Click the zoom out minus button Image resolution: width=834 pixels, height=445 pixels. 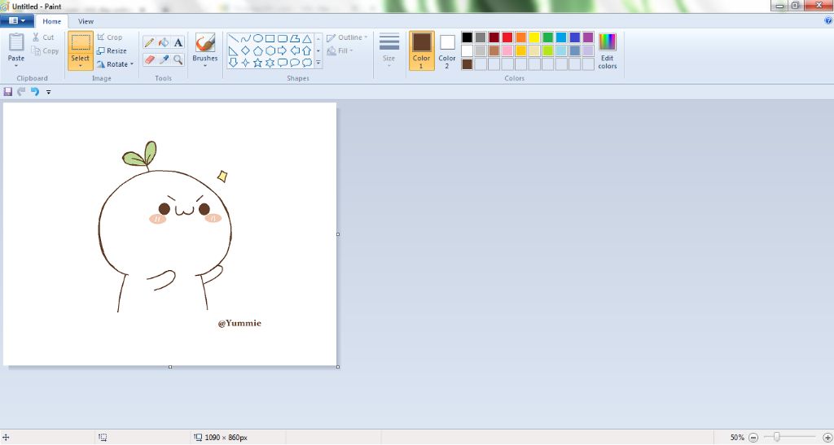click(x=753, y=438)
